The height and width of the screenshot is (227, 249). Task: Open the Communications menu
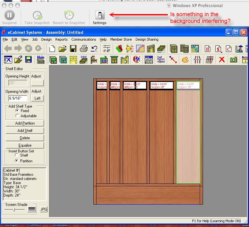pos(84,39)
